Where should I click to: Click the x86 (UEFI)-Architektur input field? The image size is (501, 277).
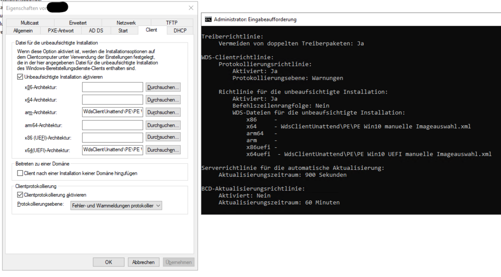click(113, 137)
